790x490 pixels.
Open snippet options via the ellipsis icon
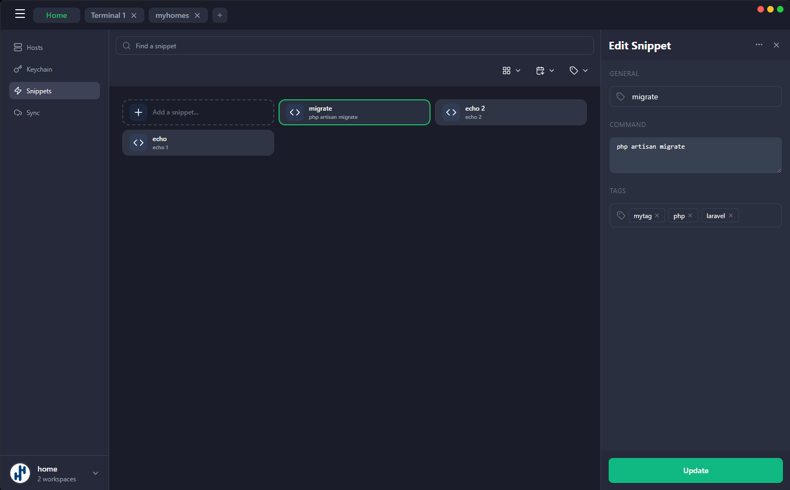[759, 45]
